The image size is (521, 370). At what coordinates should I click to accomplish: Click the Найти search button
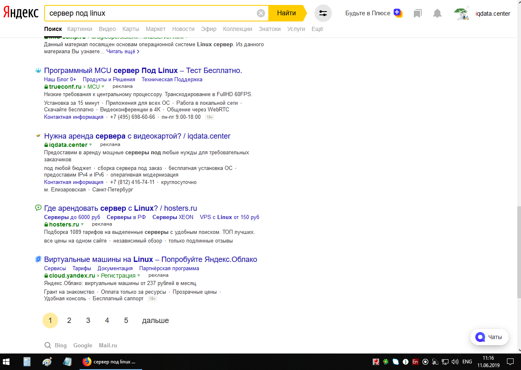tap(287, 13)
